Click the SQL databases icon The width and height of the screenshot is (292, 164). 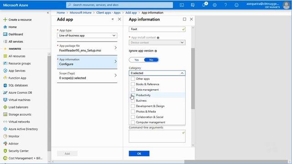tap(5, 85)
